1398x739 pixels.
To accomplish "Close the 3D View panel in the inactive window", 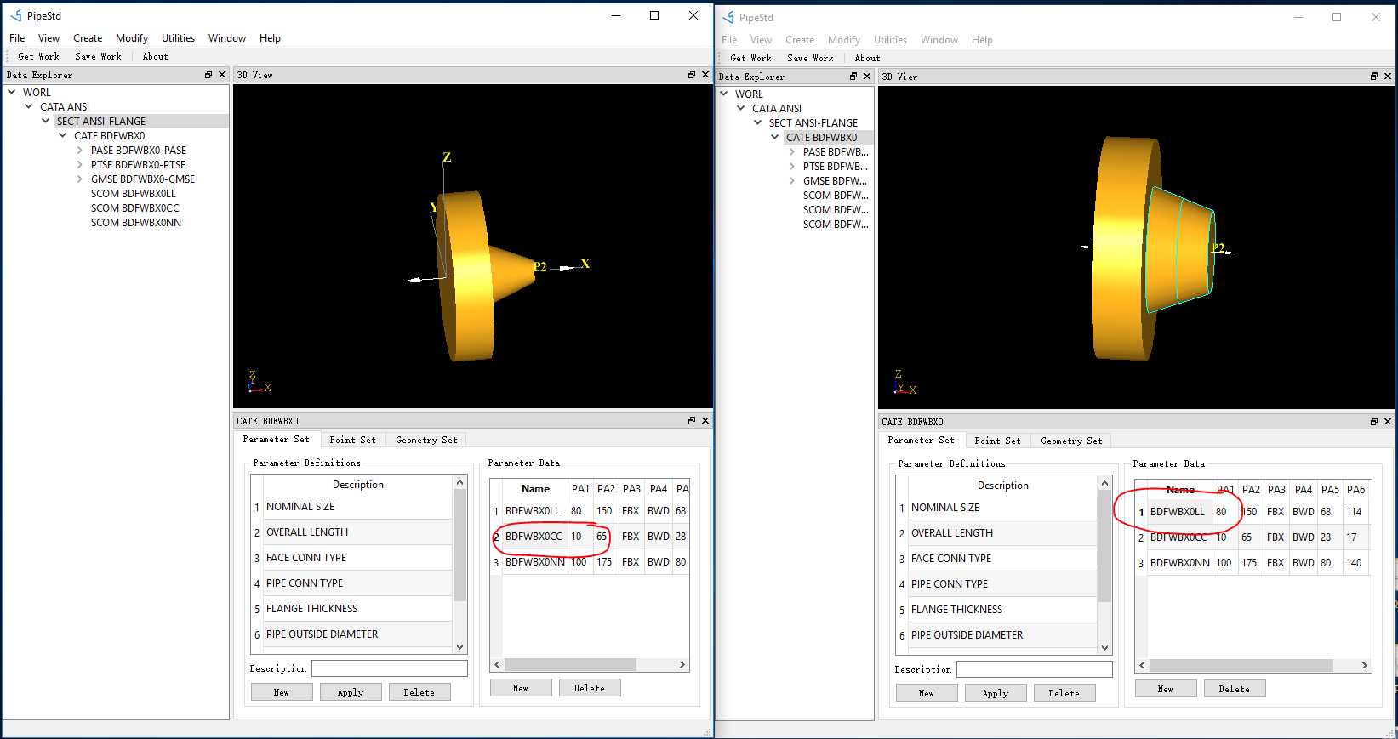I will [x=1388, y=77].
